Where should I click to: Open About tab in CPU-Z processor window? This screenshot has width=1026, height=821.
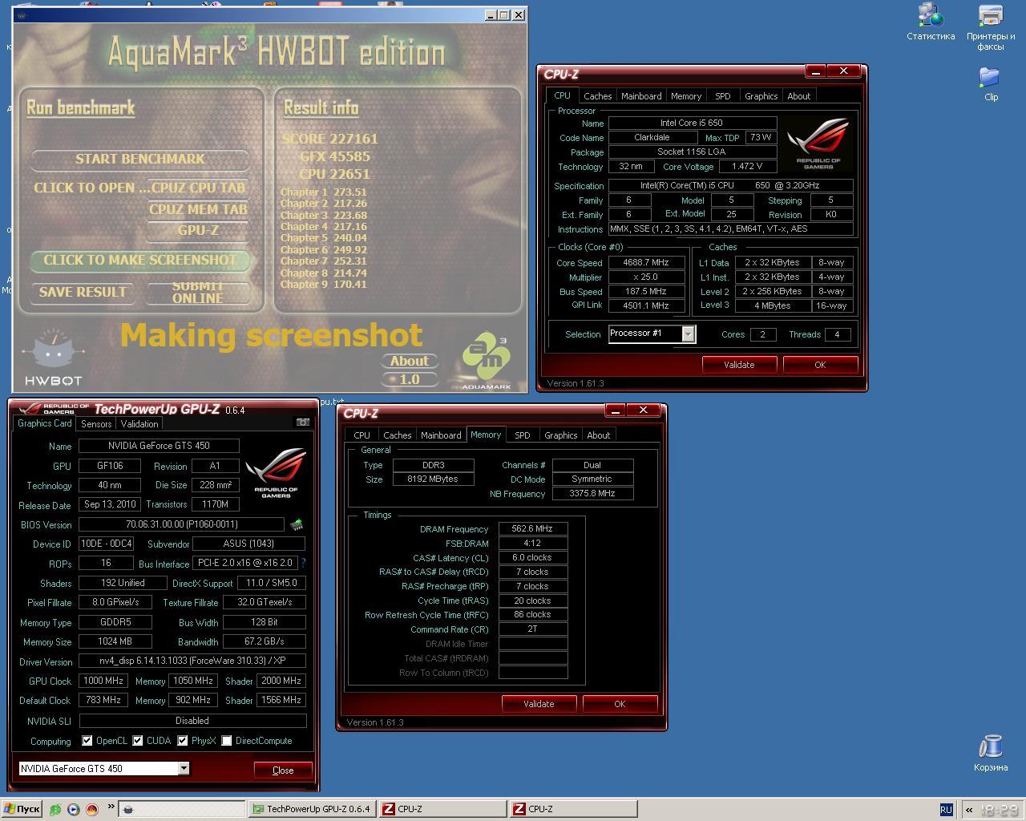click(798, 96)
